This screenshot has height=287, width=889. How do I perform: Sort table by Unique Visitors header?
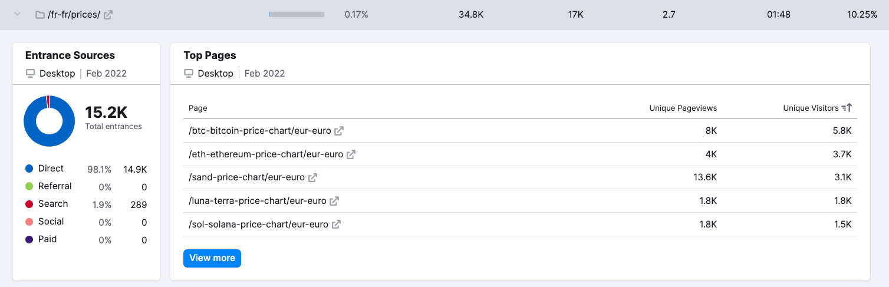pos(811,108)
